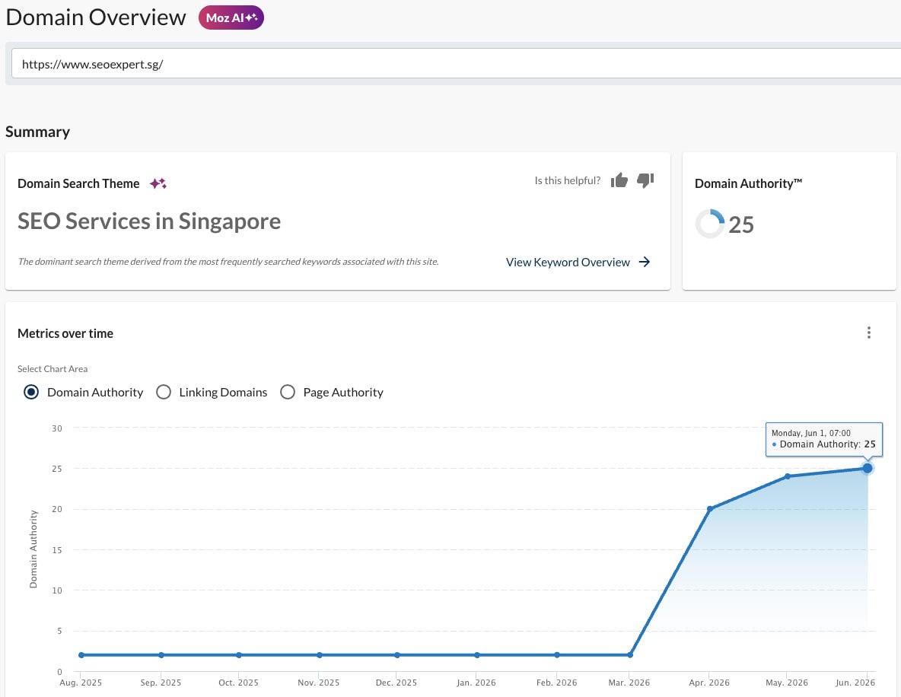This screenshot has width=901, height=697.
Task: Click the Apr. 2026 data point on chart
Action: (x=710, y=509)
